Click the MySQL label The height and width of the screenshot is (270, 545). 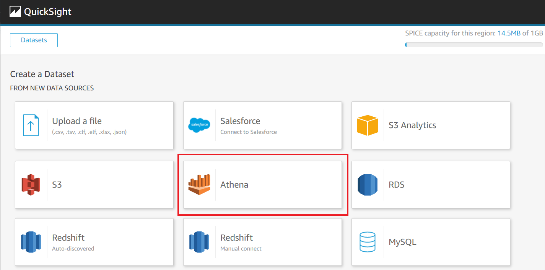click(402, 242)
